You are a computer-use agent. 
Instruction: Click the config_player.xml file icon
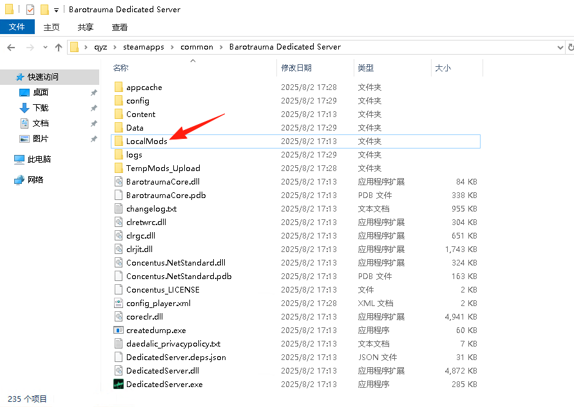click(119, 303)
